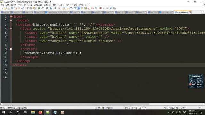Image resolution: width=205 pixels, height=115 pixels.
Task: Click 'Ln : 13' position in status bar
Action: pyautogui.click(x=127, y=108)
